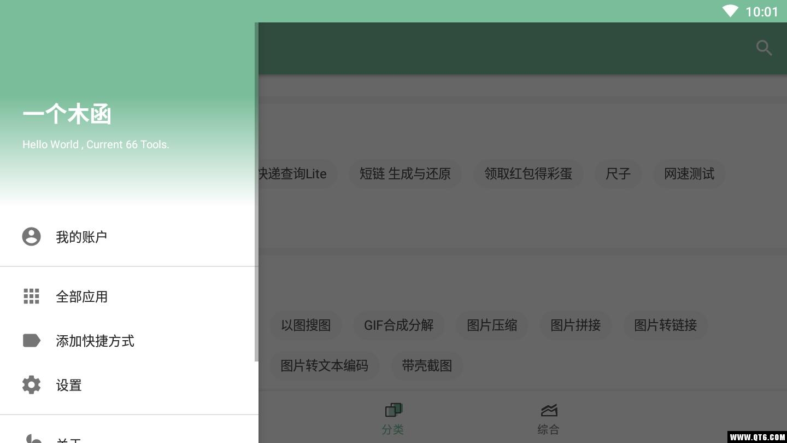The width and height of the screenshot is (787, 443).
Task: Open 我的账户 menu entry
Action: [129, 237]
